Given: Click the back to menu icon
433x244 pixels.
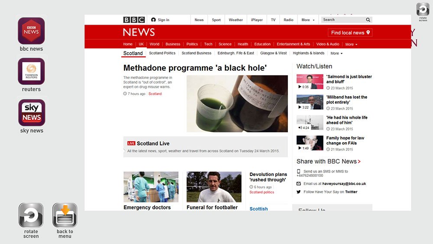Looking at the screenshot, I should pyautogui.click(x=65, y=215).
